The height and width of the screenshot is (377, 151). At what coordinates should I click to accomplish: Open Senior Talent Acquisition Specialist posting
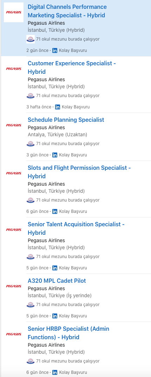[76, 228]
